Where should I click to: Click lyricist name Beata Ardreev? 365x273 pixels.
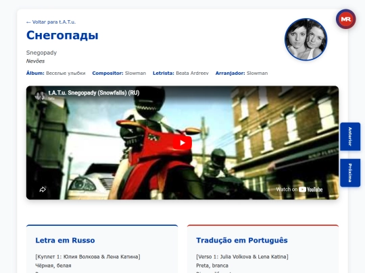pyautogui.click(x=192, y=73)
